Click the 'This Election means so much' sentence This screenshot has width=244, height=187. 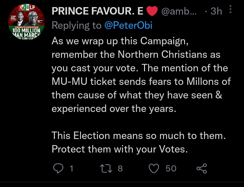pos(139,136)
